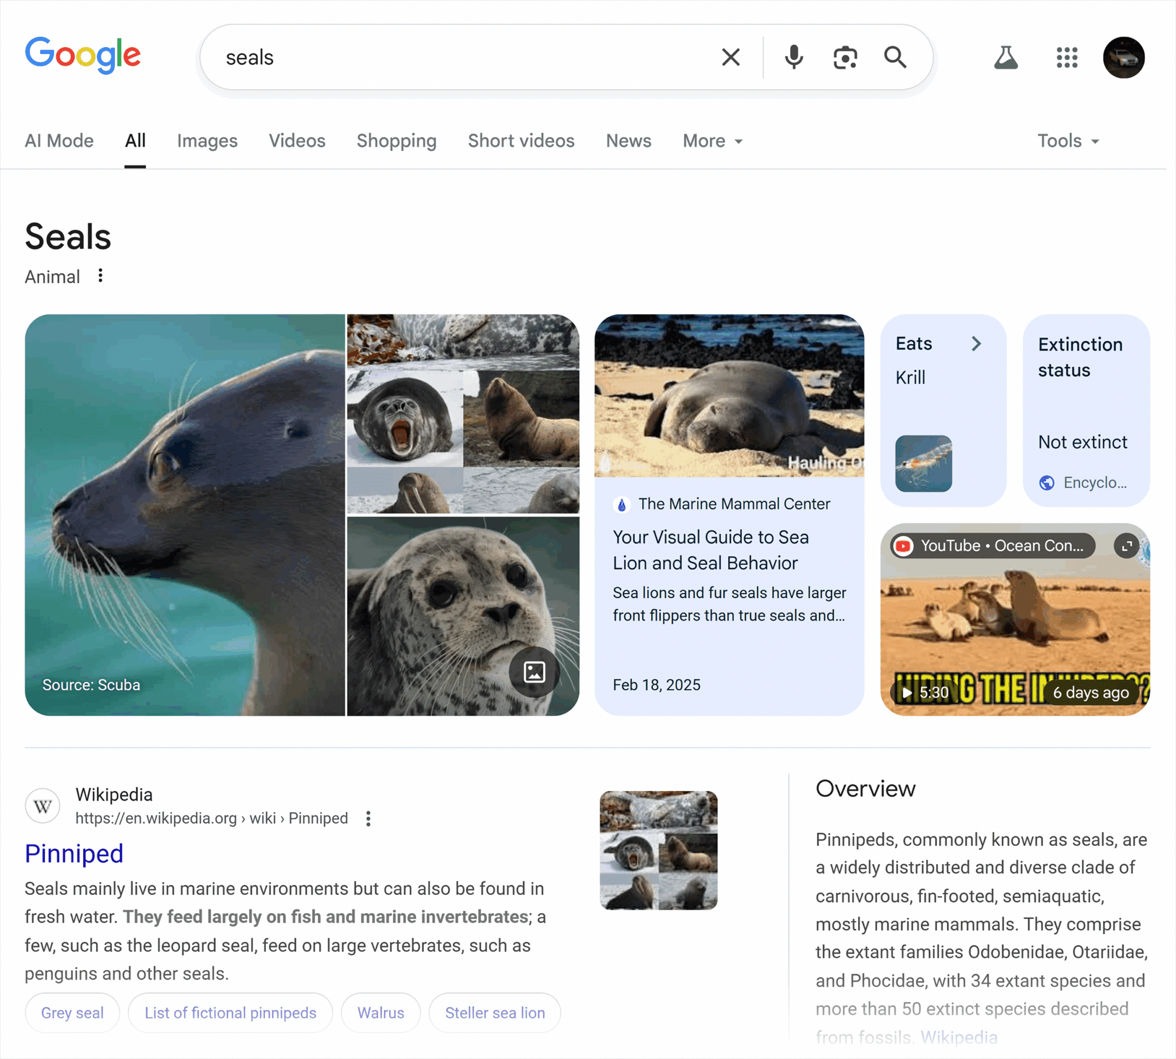This screenshot has height=1059, width=1176.
Task: Expand the Eats card chevron
Action: coord(976,343)
